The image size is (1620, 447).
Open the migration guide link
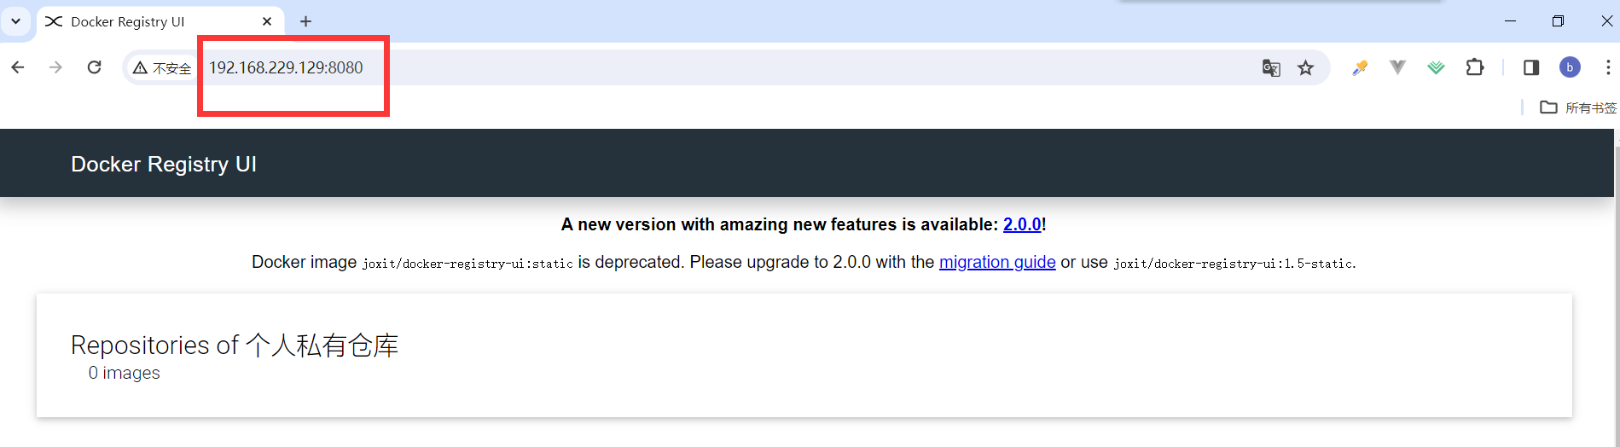tap(997, 262)
